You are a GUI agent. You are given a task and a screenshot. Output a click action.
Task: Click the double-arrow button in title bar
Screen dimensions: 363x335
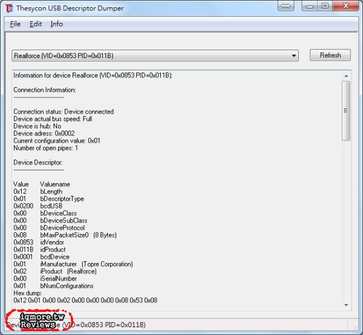[286, 6]
